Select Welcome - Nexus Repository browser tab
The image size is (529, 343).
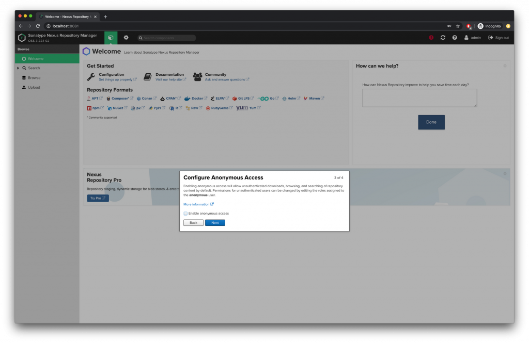pyautogui.click(x=68, y=17)
